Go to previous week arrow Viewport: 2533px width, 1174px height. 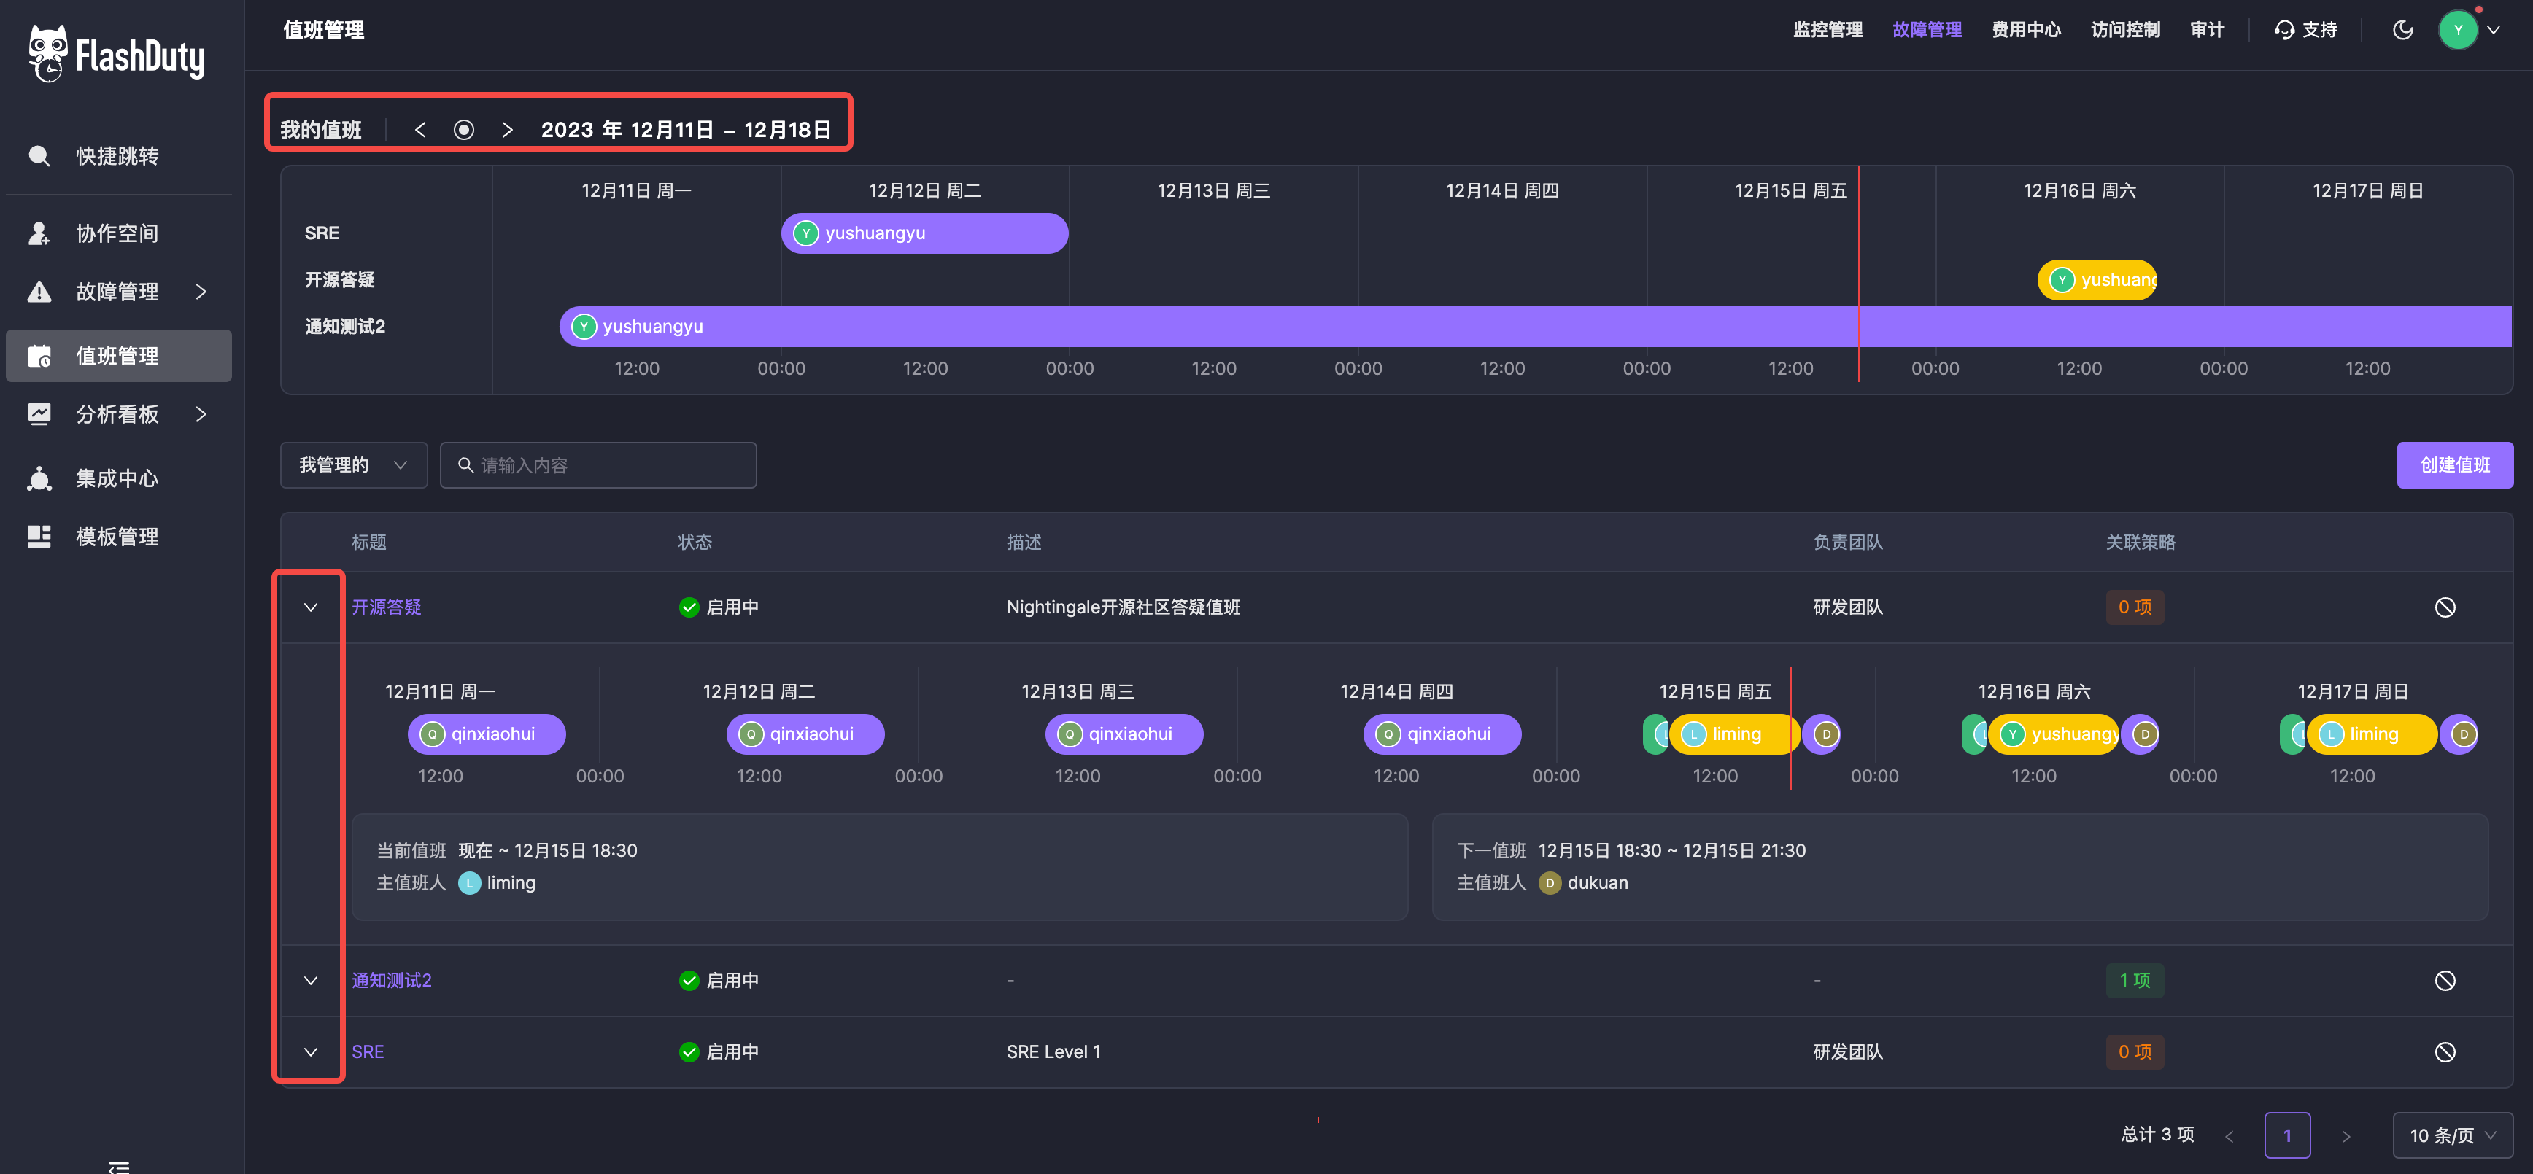click(420, 130)
